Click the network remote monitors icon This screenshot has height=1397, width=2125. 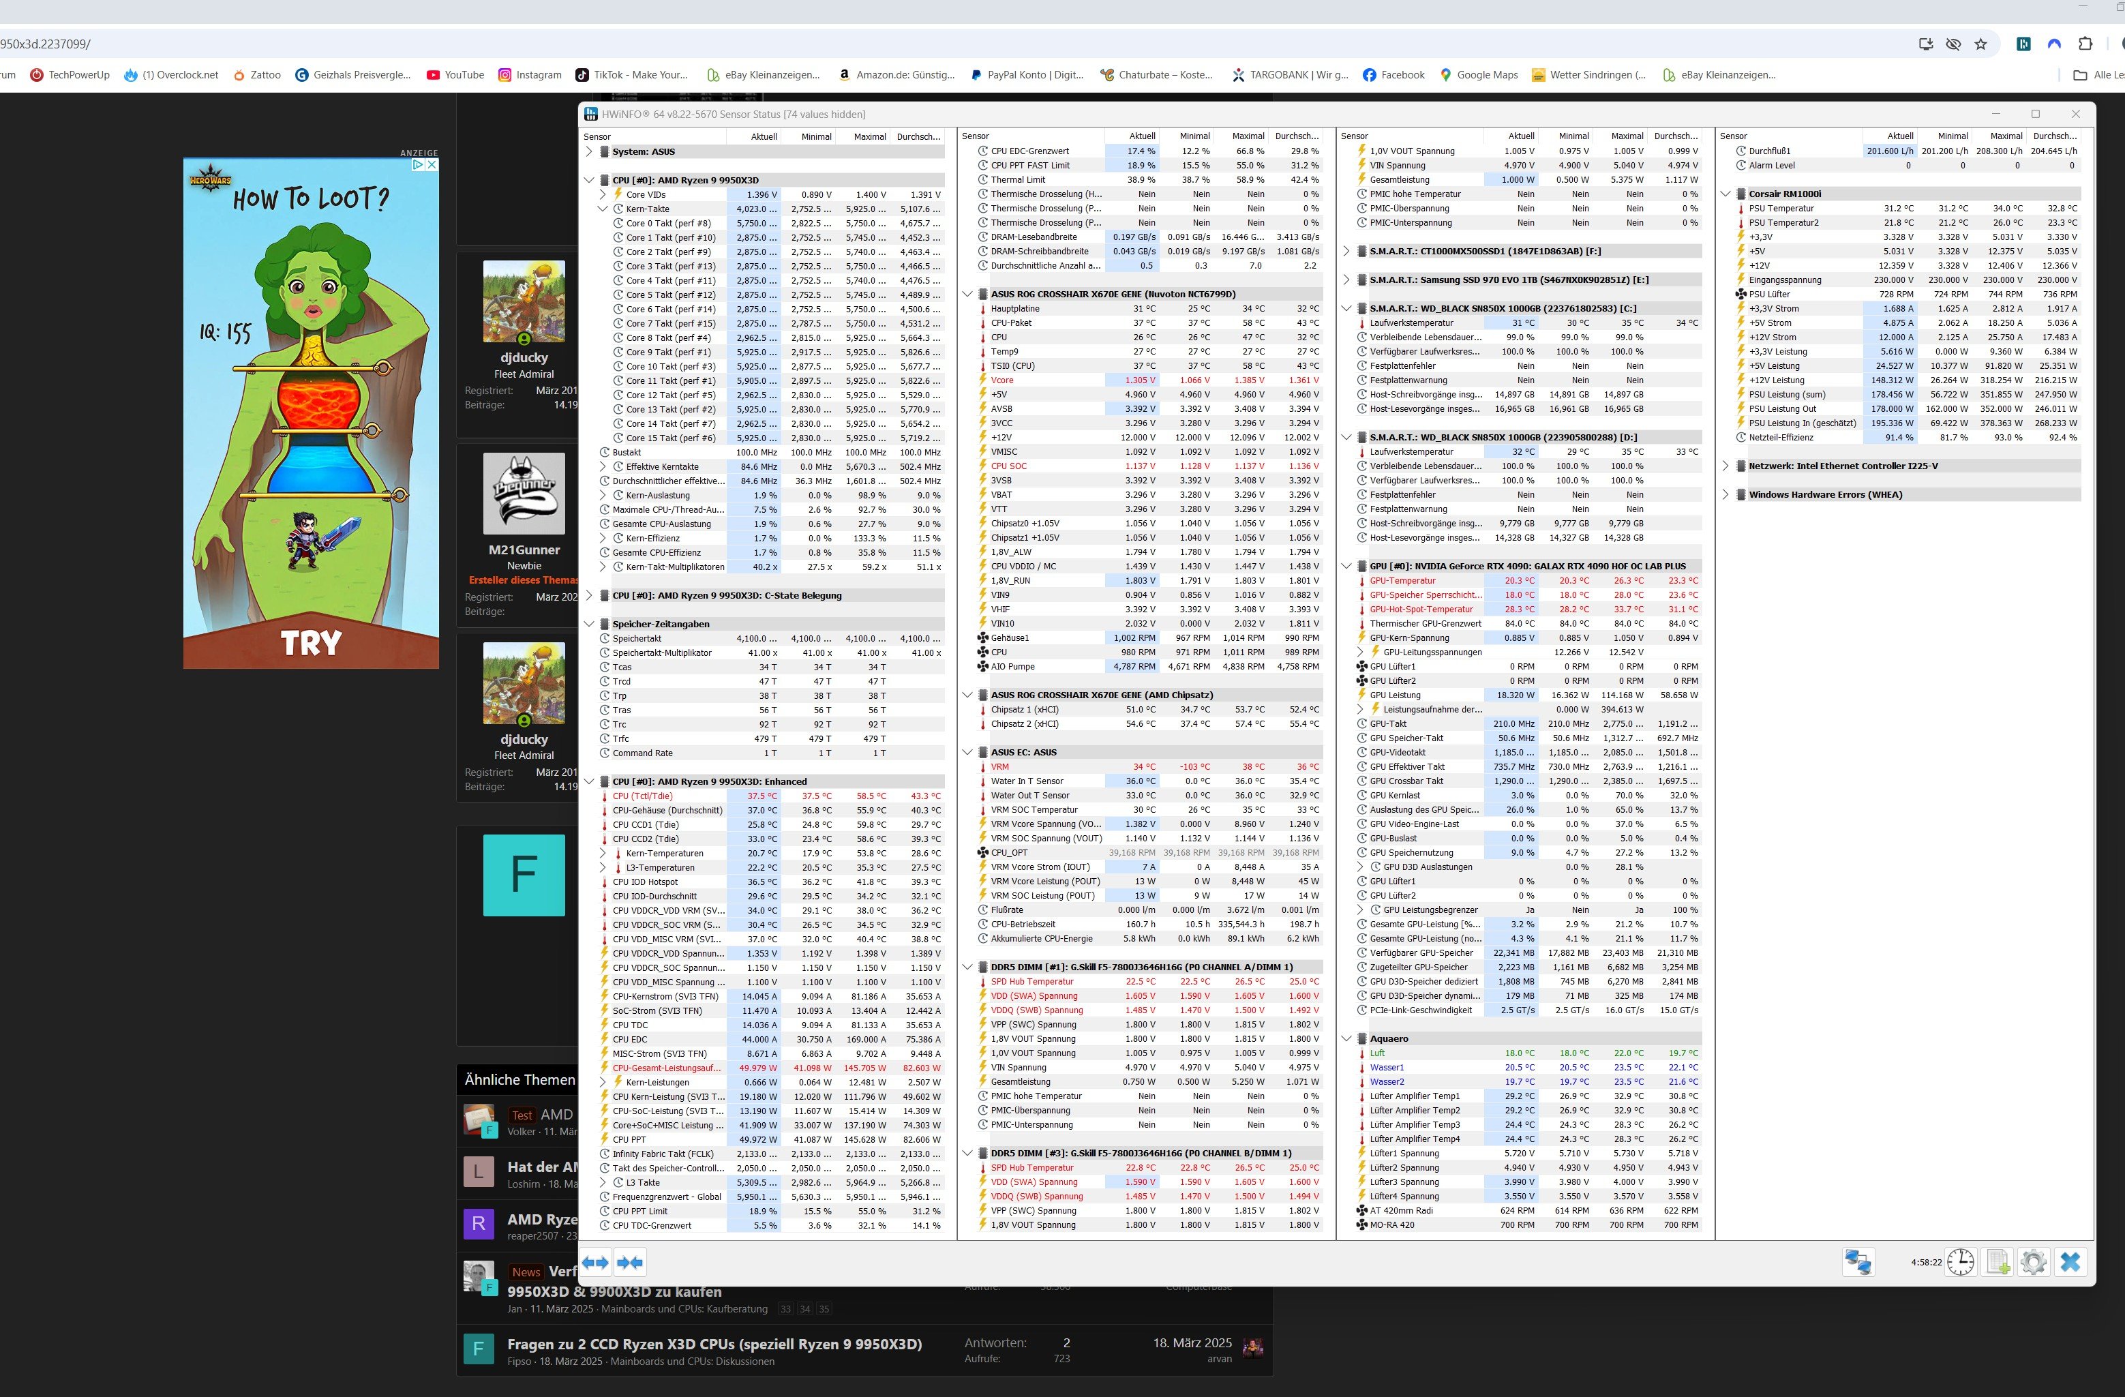coord(1858,1261)
